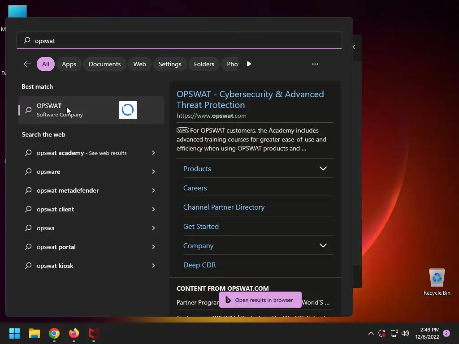Expand arrow for opswat academy suggestion

[x=153, y=153]
